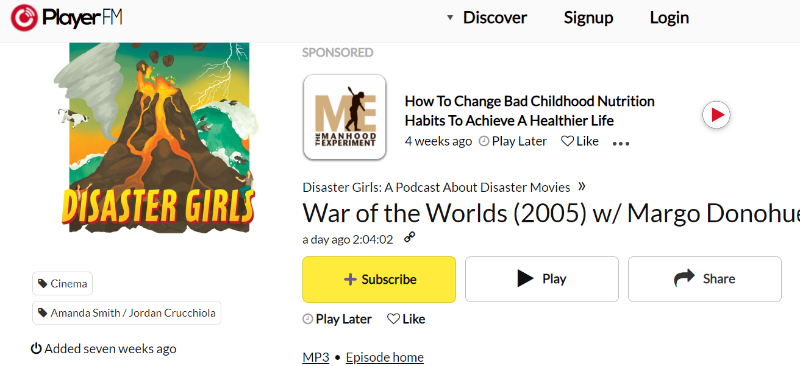Like the sponsored Manhood Experiment episode
800x366 pixels.
click(x=580, y=141)
